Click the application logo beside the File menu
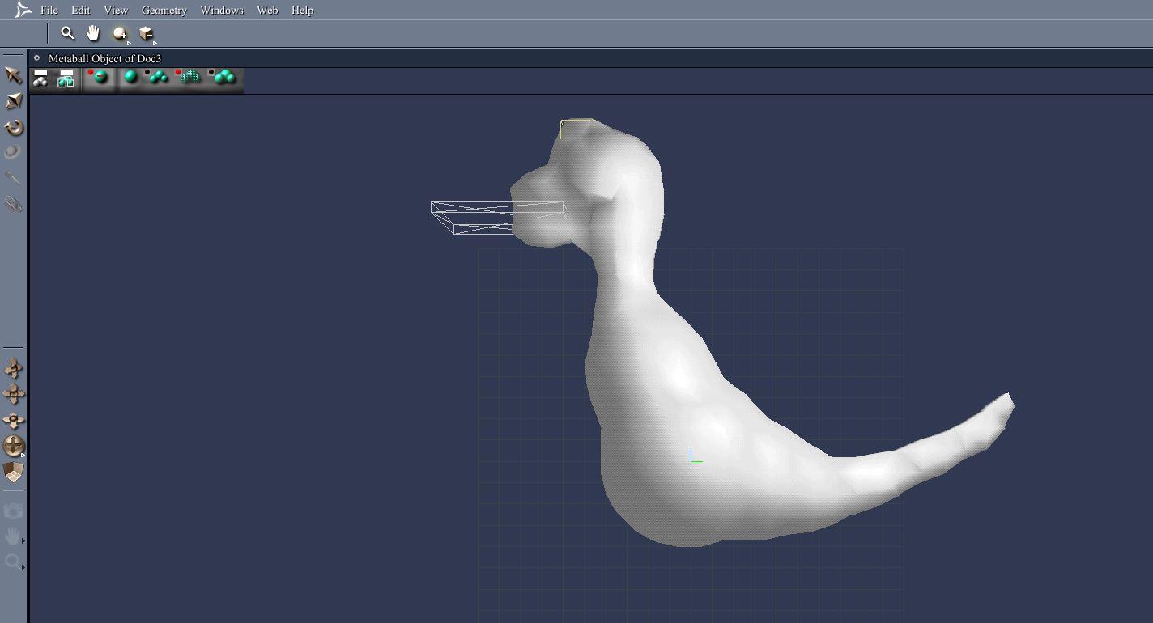The height and width of the screenshot is (623, 1153). (x=23, y=10)
